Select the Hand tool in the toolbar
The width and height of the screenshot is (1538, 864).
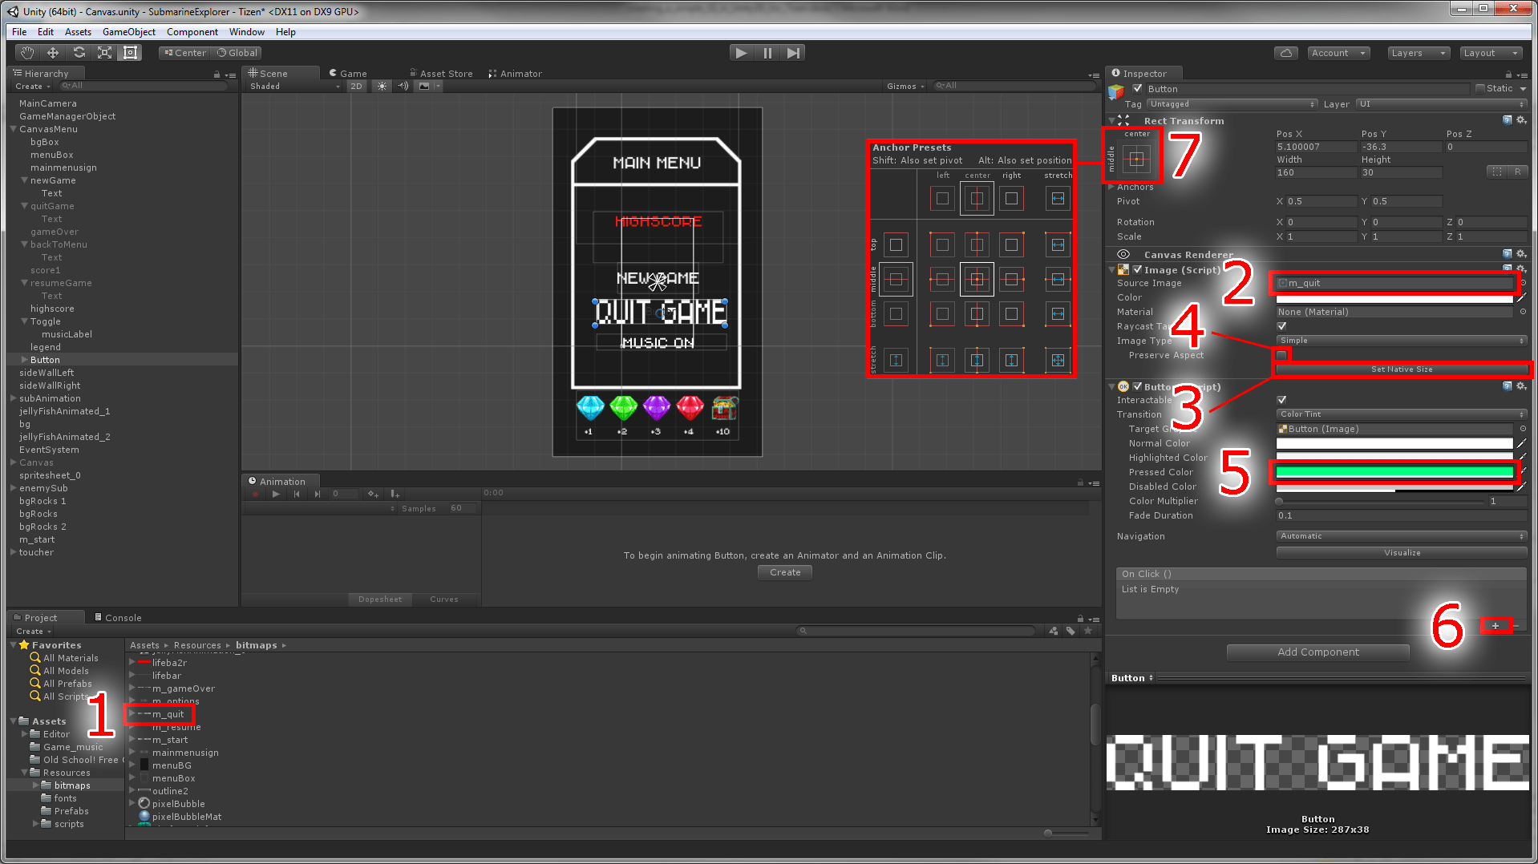click(x=26, y=52)
